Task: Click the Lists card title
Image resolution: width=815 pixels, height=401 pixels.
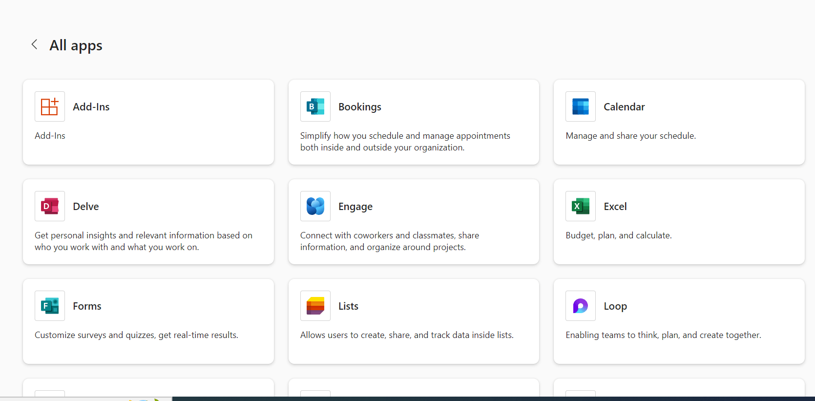Action: 348,306
